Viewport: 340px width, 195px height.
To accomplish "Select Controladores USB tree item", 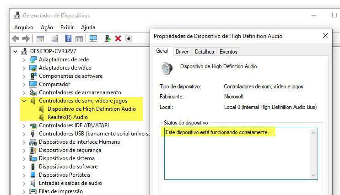I will pos(94,134).
